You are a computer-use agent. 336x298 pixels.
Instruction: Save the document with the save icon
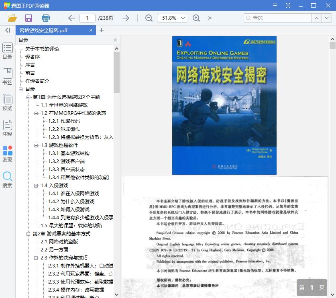click(x=28, y=18)
